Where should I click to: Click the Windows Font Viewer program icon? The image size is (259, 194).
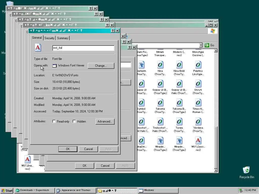click(x=54, y=65)
